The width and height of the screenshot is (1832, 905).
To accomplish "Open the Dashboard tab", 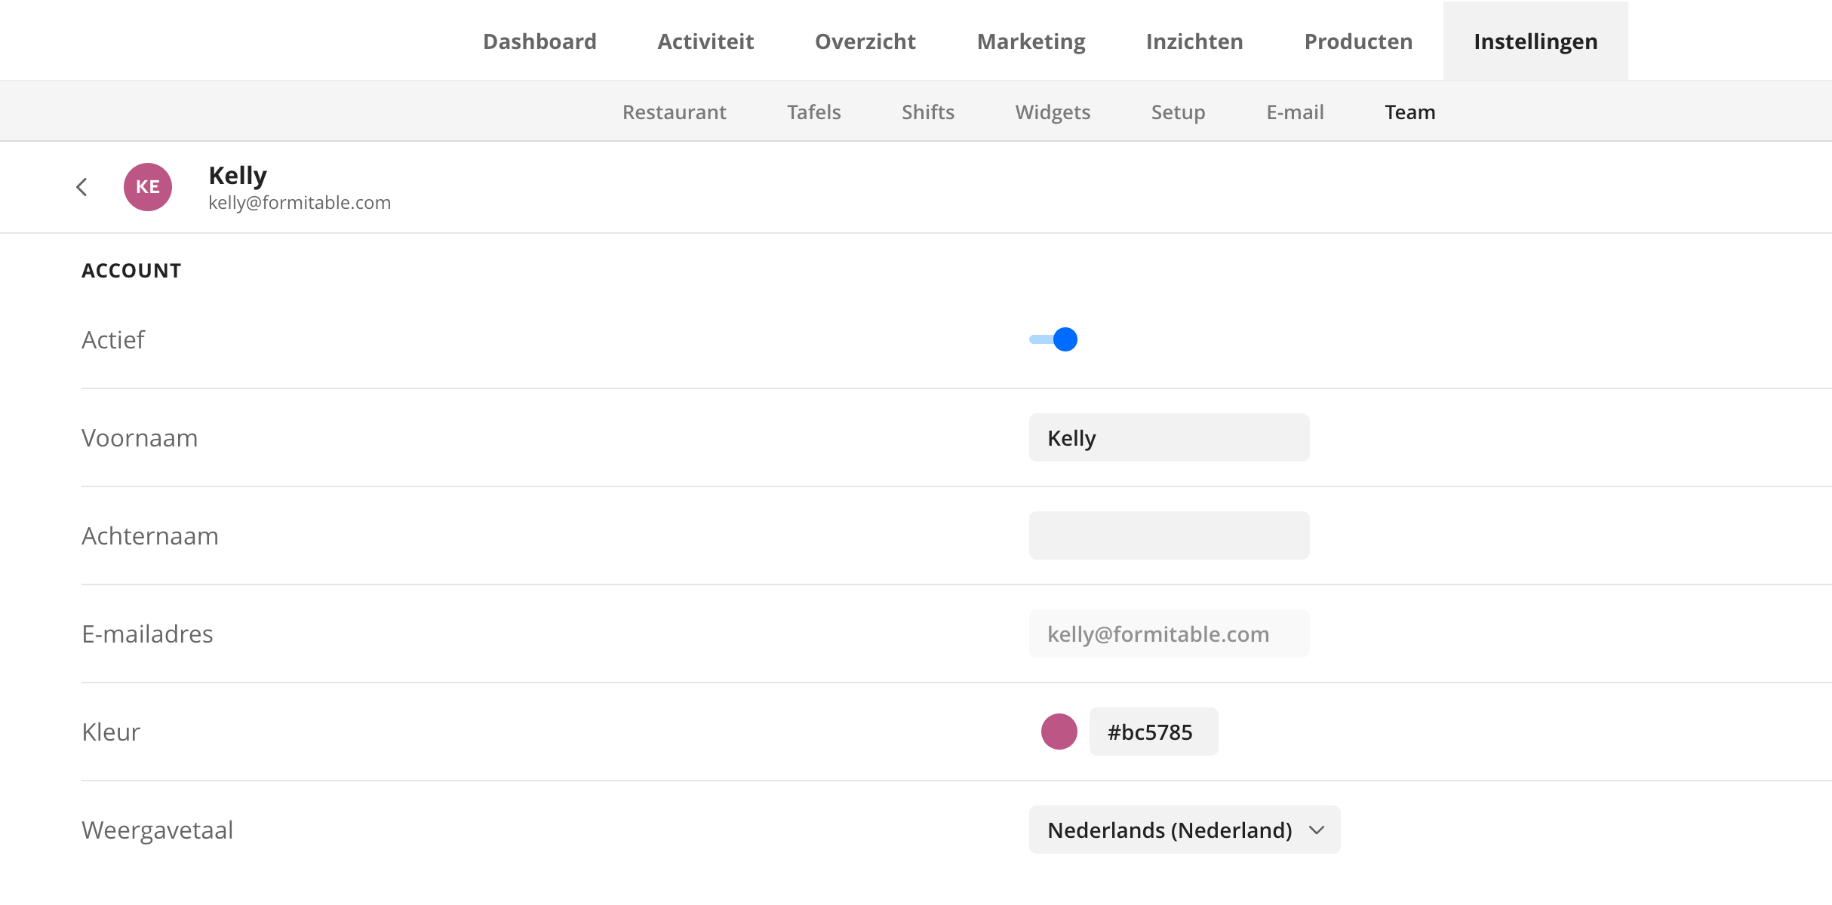I will [539, 41].
